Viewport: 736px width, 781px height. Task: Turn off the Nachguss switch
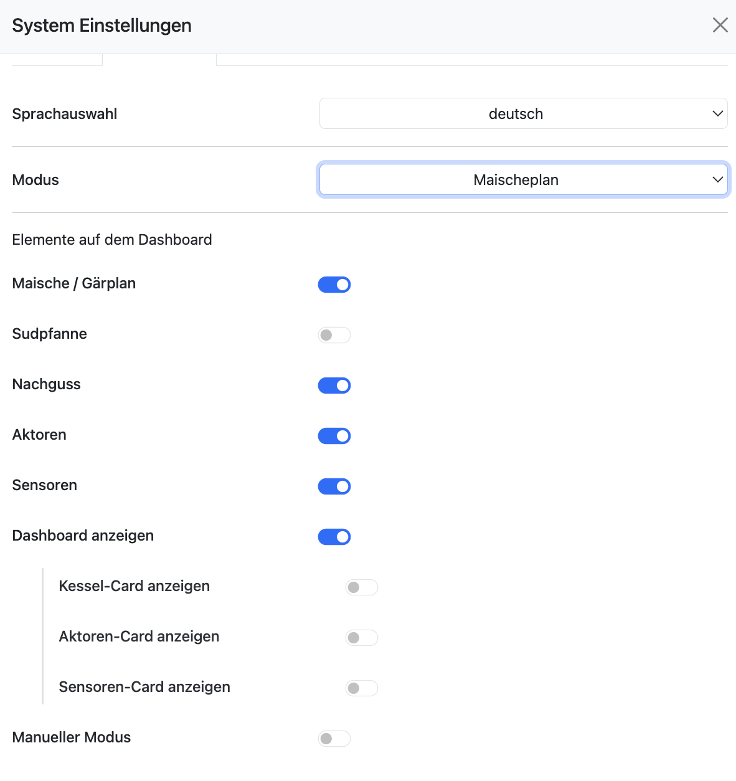(x=334, y=386)
